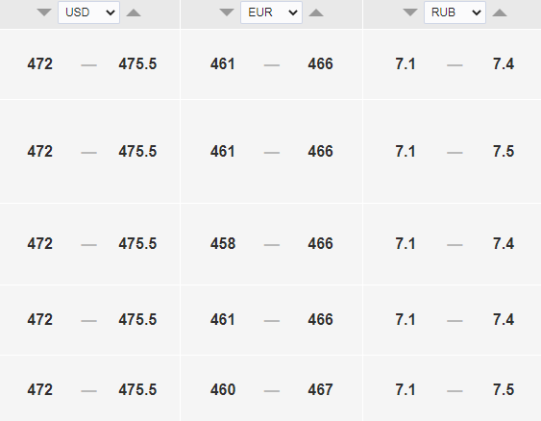Click first row RUB 7.4 sell rate
This screenshot has height=421, width=541.
pos(504,63)
